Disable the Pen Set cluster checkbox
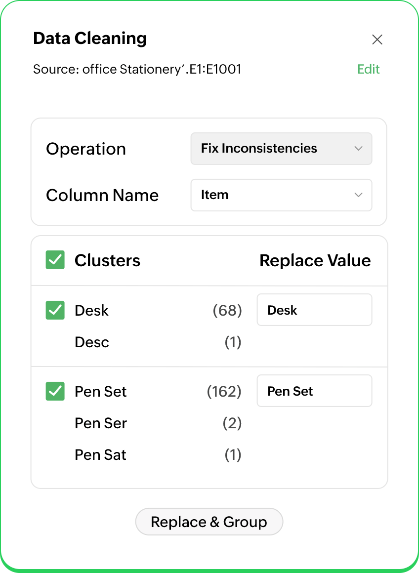Viewport: 419px width, 573px height. point(55,391)
